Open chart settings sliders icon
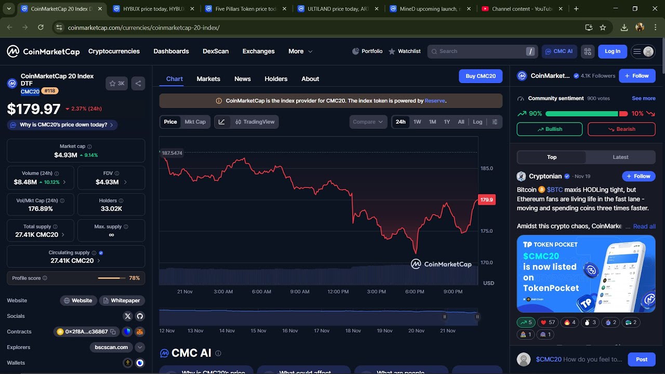 click(495, 122)
